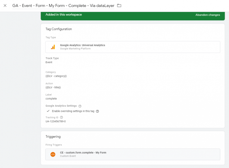The width and height of the screenshot is (229, 168).
Task: Click the orange Custom Event trigger icon
Action: pyautogui.click(x=53, y=154)
